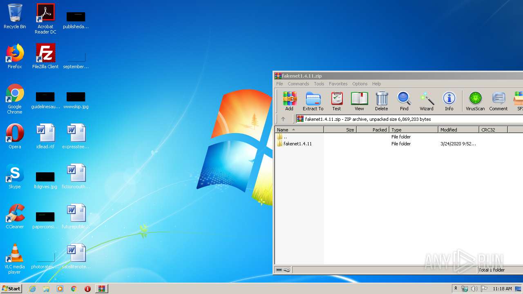Open Internet Explorer from taskbar

pyautogui.click(x=33, y=289)
